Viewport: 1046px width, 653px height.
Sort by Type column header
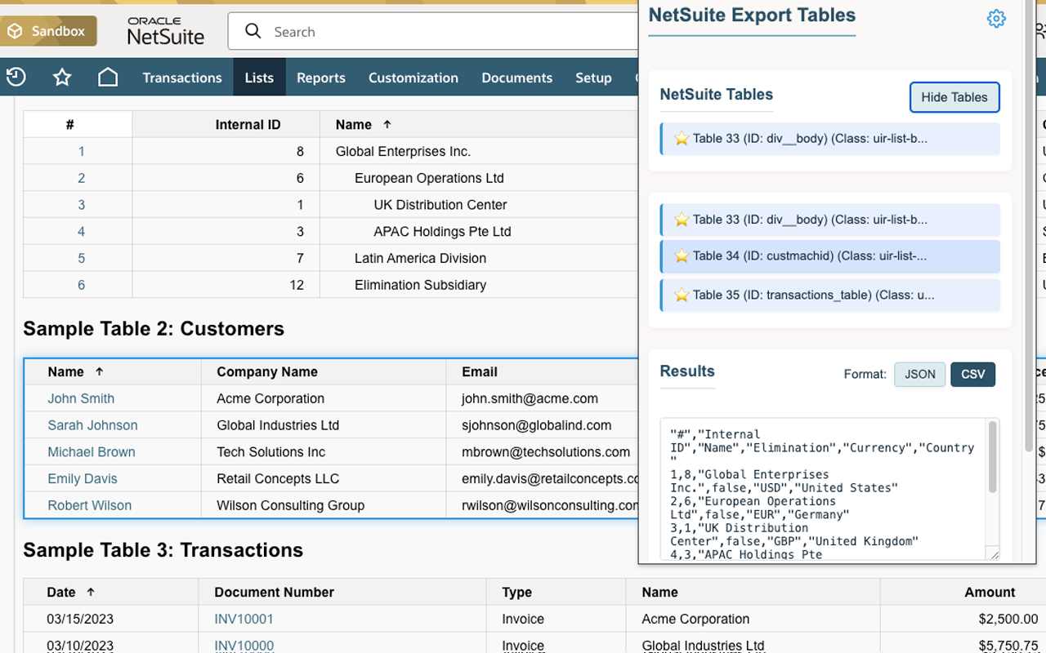tap(516, 592)
